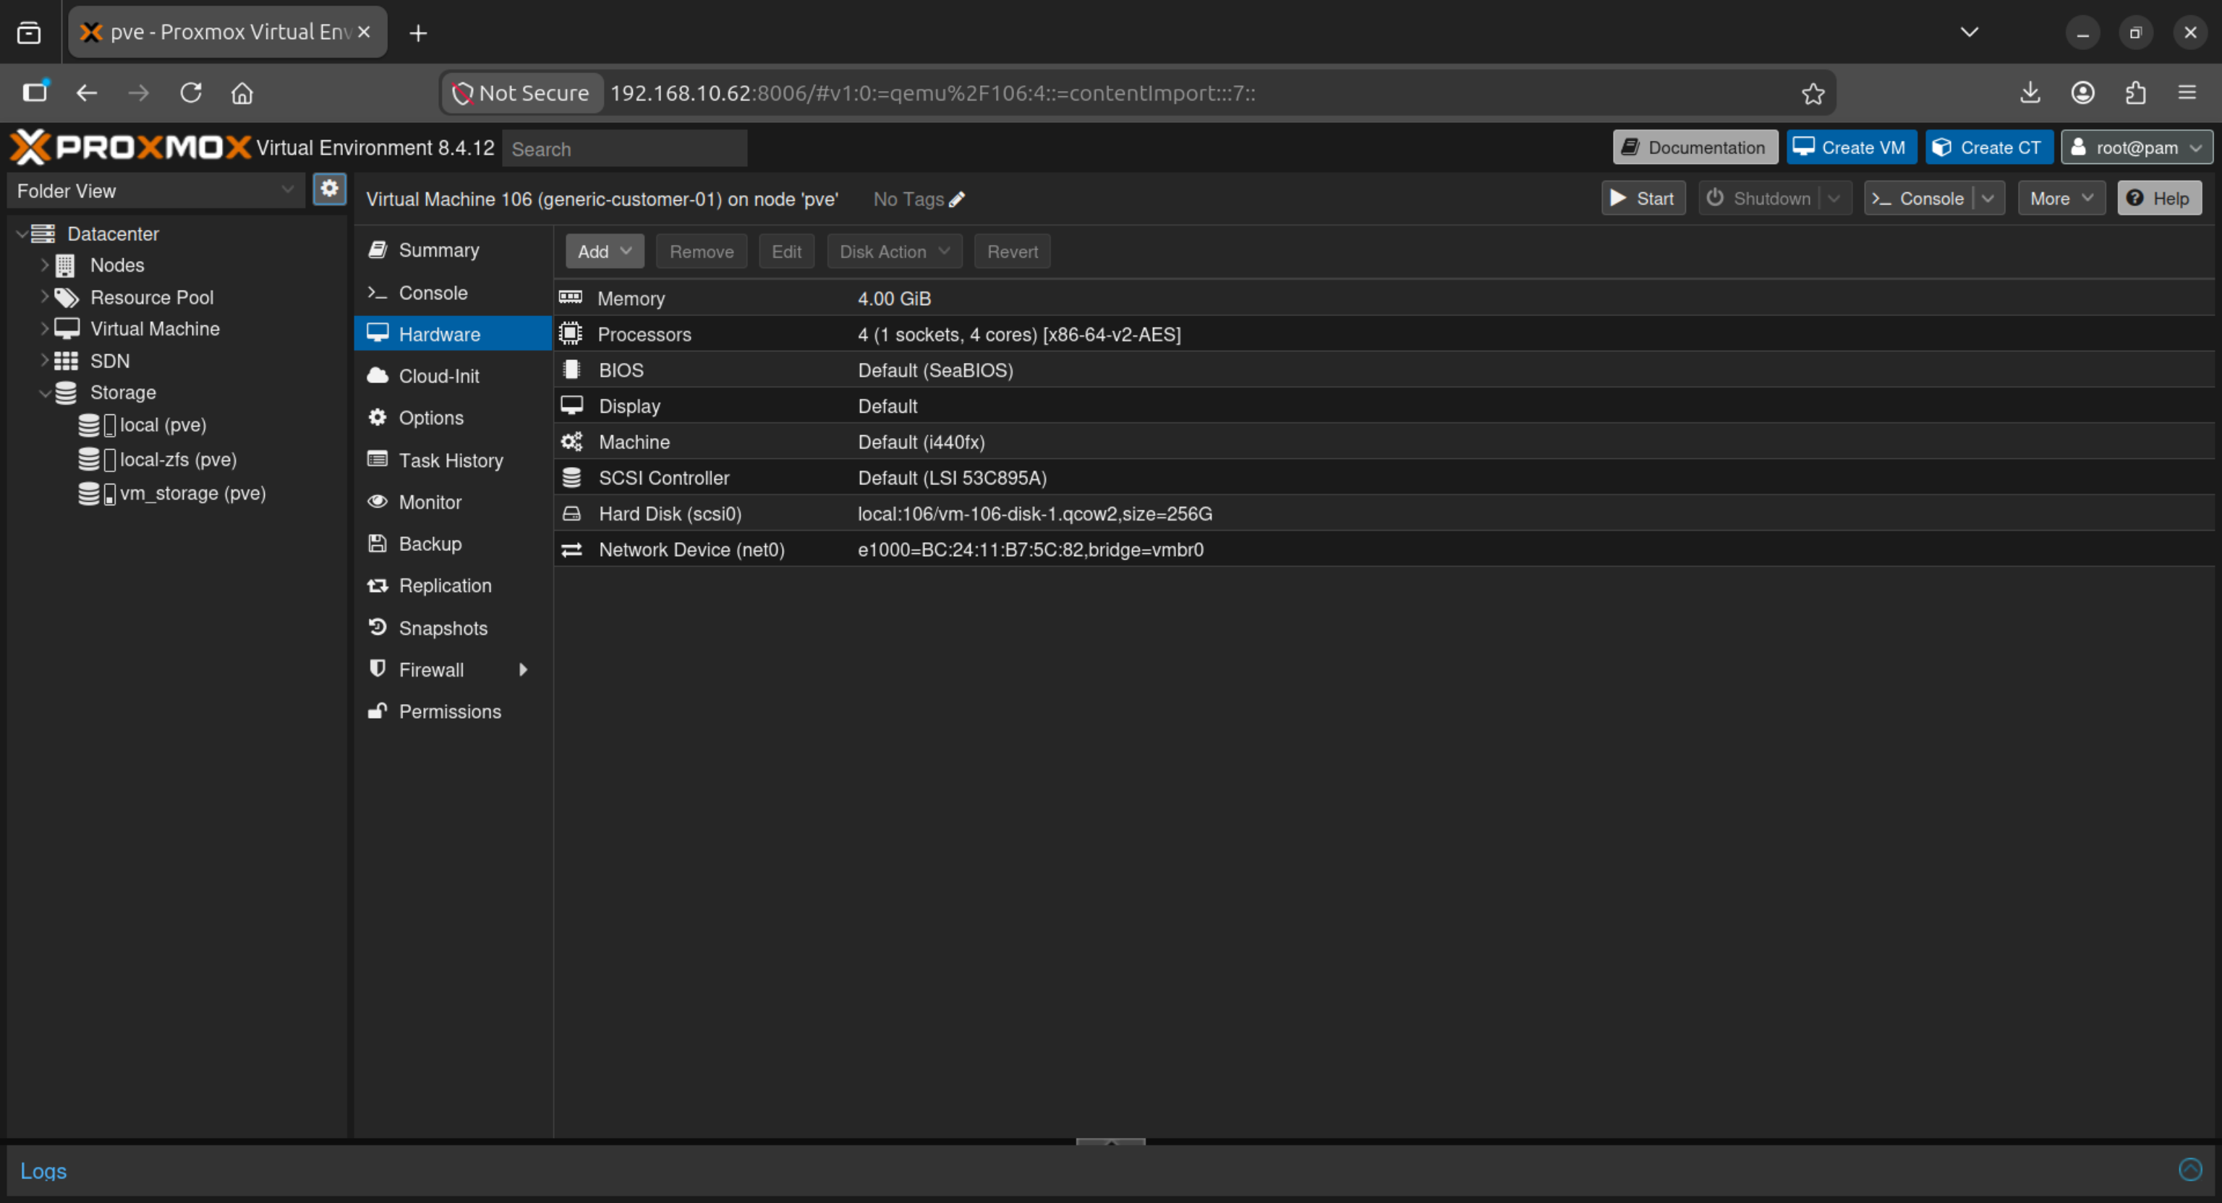Expand the Firewall submenu arrow

click(x=523, y=669)
